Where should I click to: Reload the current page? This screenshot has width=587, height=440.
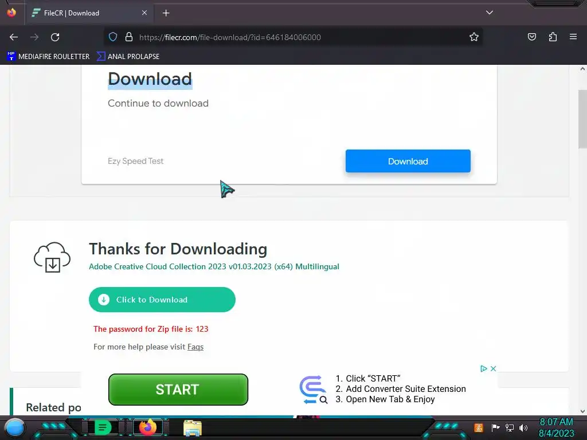(55, 37)
